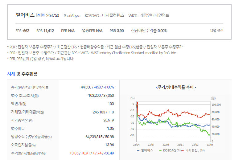Click the 22/04 x-axis date label
Screen dimensions: 235x160
pyautogui.click(x=136, y=145)
